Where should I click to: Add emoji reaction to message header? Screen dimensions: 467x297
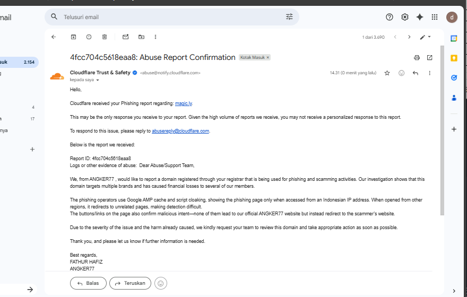tap(402, 73)
